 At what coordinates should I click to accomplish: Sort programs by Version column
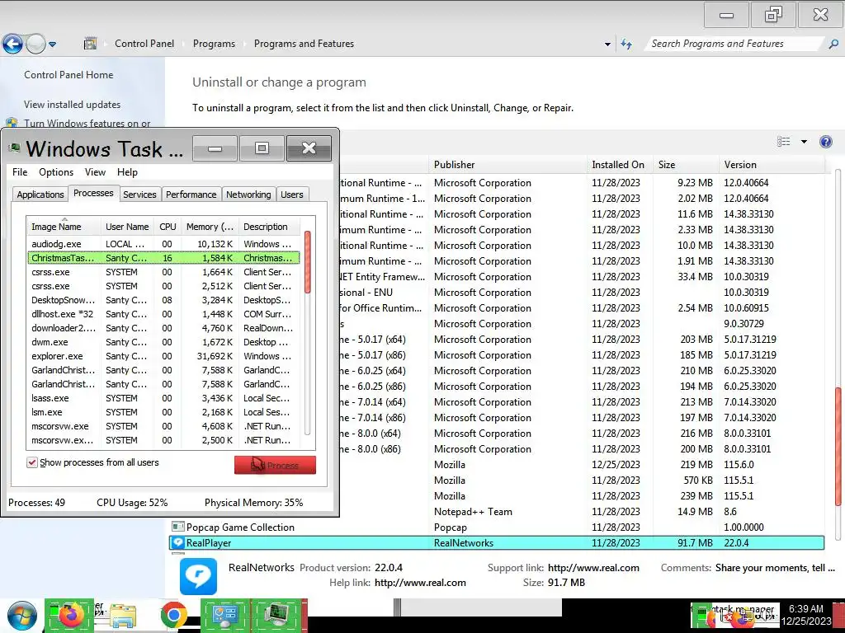[x=772, y=165]
